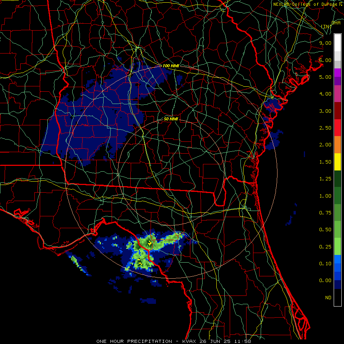Click the pink 4.00 legend swatch
Viewport: 344px width, 344px height.
(338, 94)
